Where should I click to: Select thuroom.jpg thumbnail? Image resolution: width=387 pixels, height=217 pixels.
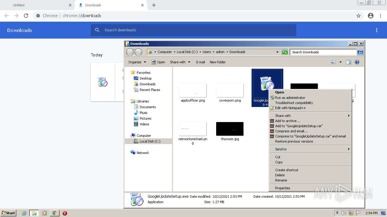[x=230, y=129]
